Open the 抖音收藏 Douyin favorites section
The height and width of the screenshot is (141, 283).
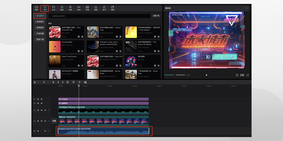(x=40, y=34)
